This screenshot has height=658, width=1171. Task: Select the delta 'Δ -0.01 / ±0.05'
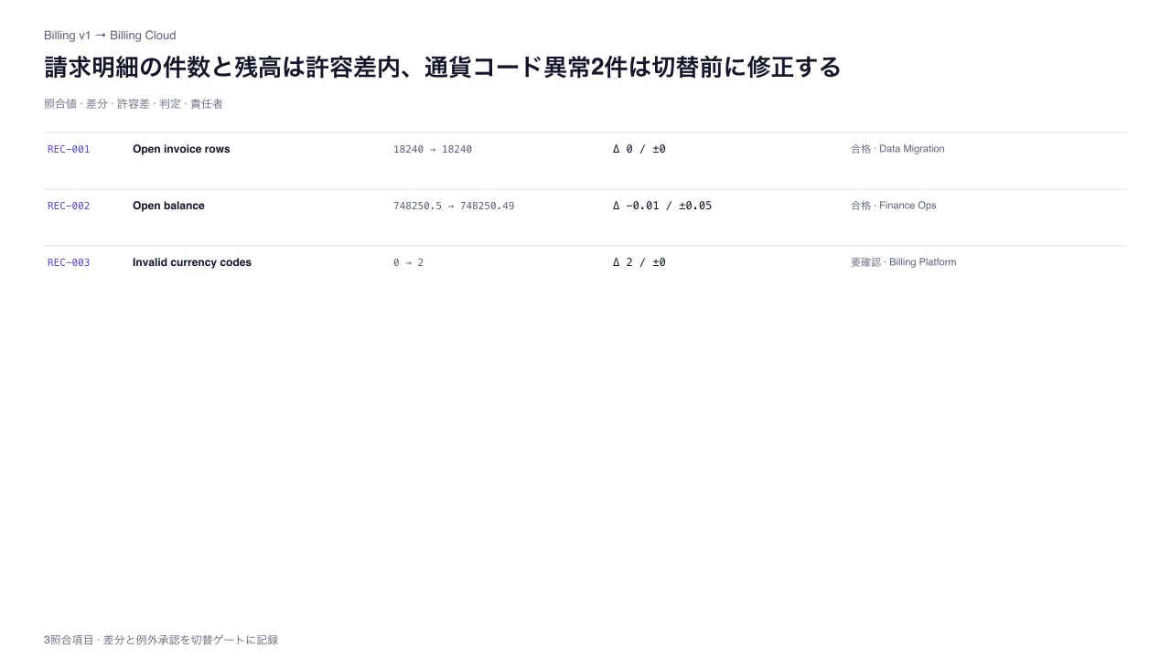pyautogui.click(x=662, y=206)
